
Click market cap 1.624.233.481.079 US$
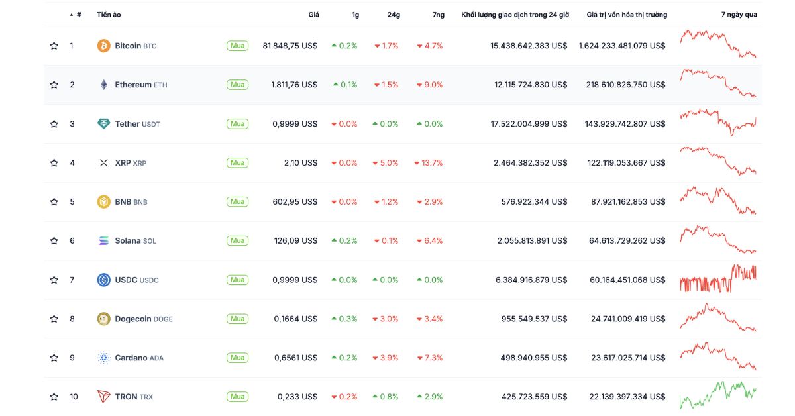622,46
